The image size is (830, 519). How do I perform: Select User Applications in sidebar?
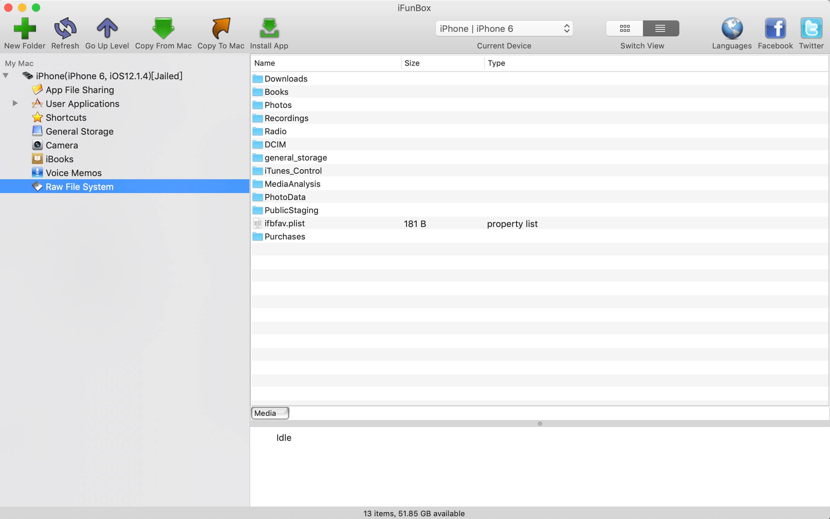125,104
